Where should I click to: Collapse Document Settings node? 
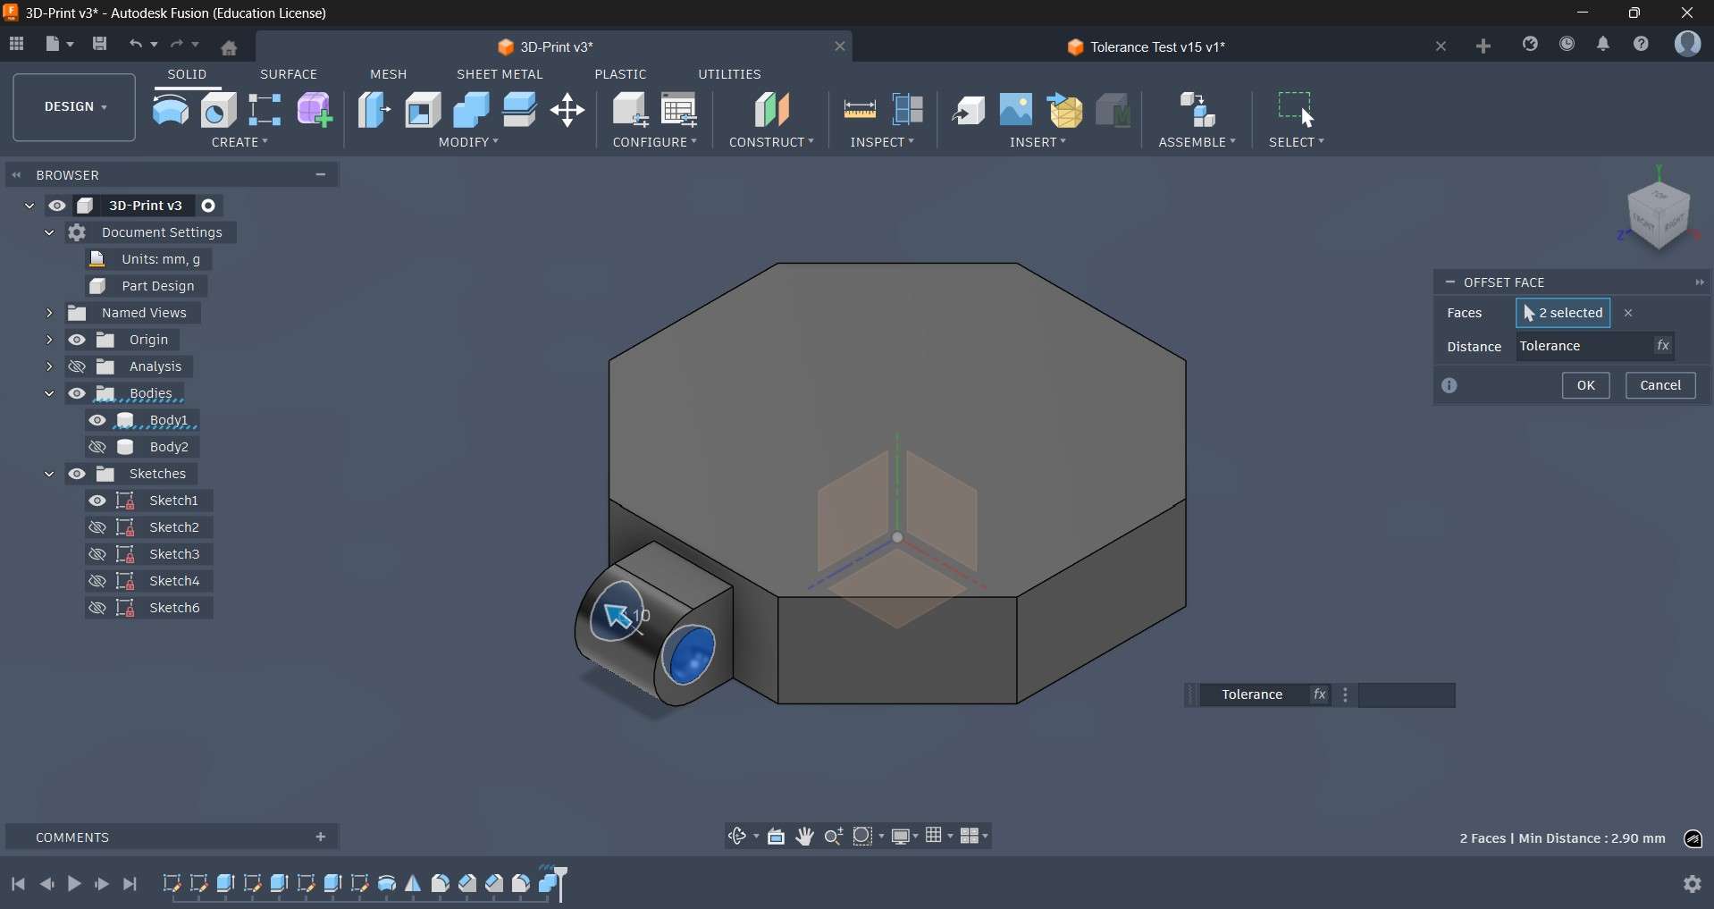pyautogui.click(x=49, y=233)
